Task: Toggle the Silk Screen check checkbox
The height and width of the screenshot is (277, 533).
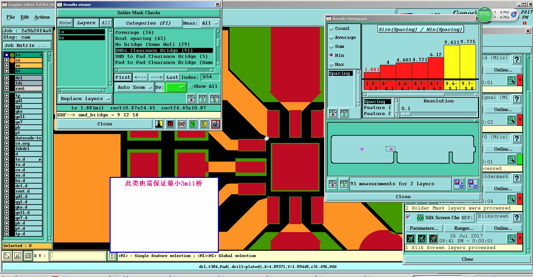Action: (x=408, y=217)
